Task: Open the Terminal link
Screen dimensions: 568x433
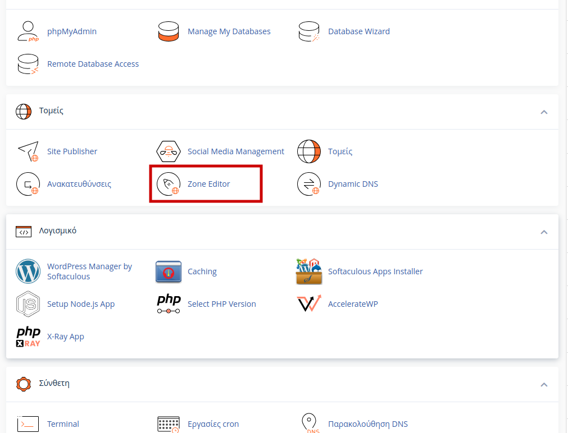Action: click(63, 424)
